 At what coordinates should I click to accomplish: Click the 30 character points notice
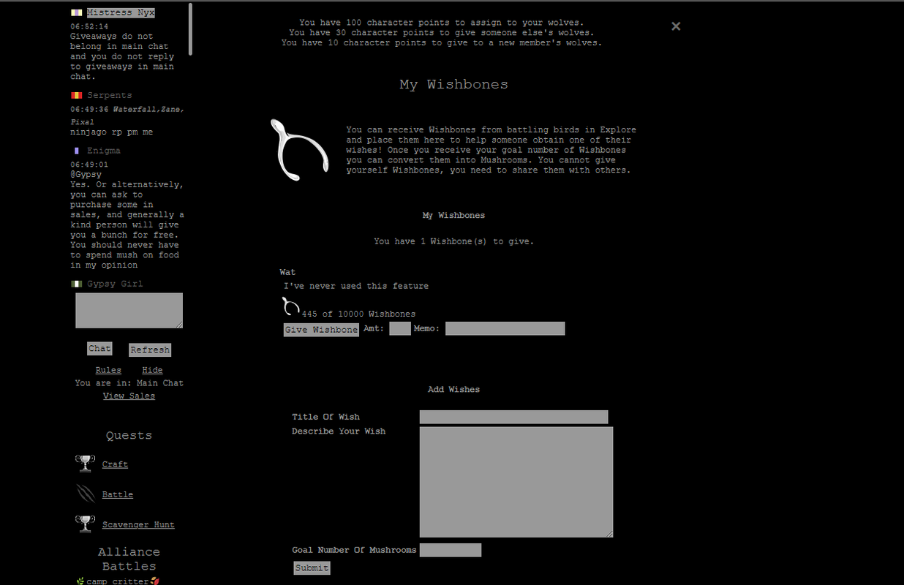[442, 33]
